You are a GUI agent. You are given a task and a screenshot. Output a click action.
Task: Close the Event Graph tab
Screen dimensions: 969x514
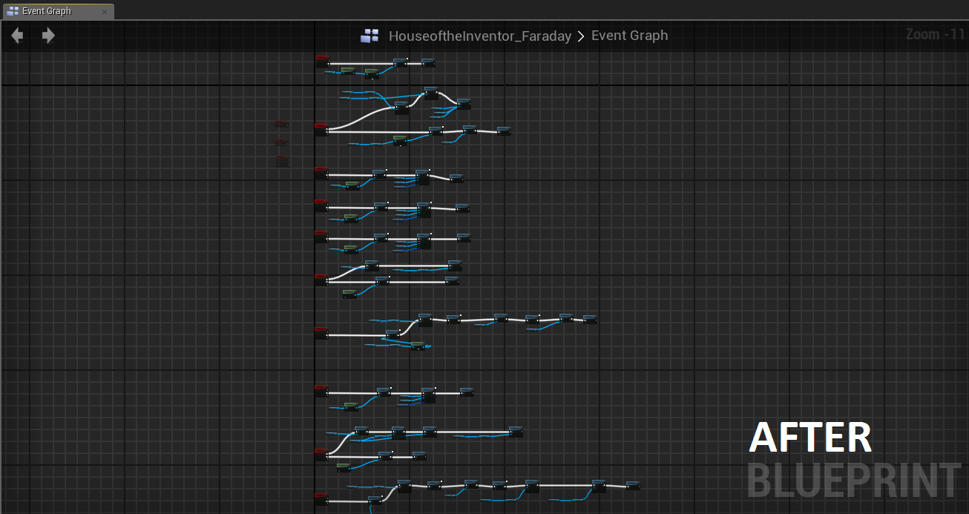pyautogui.click(x=105, y=12)
